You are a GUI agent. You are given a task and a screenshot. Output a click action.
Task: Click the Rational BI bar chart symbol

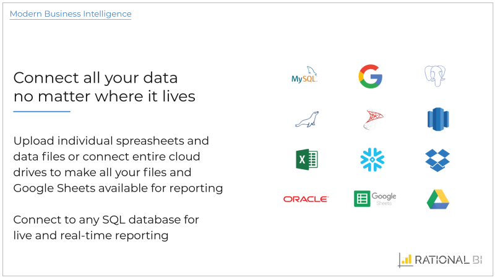click(x=405, y=260)
